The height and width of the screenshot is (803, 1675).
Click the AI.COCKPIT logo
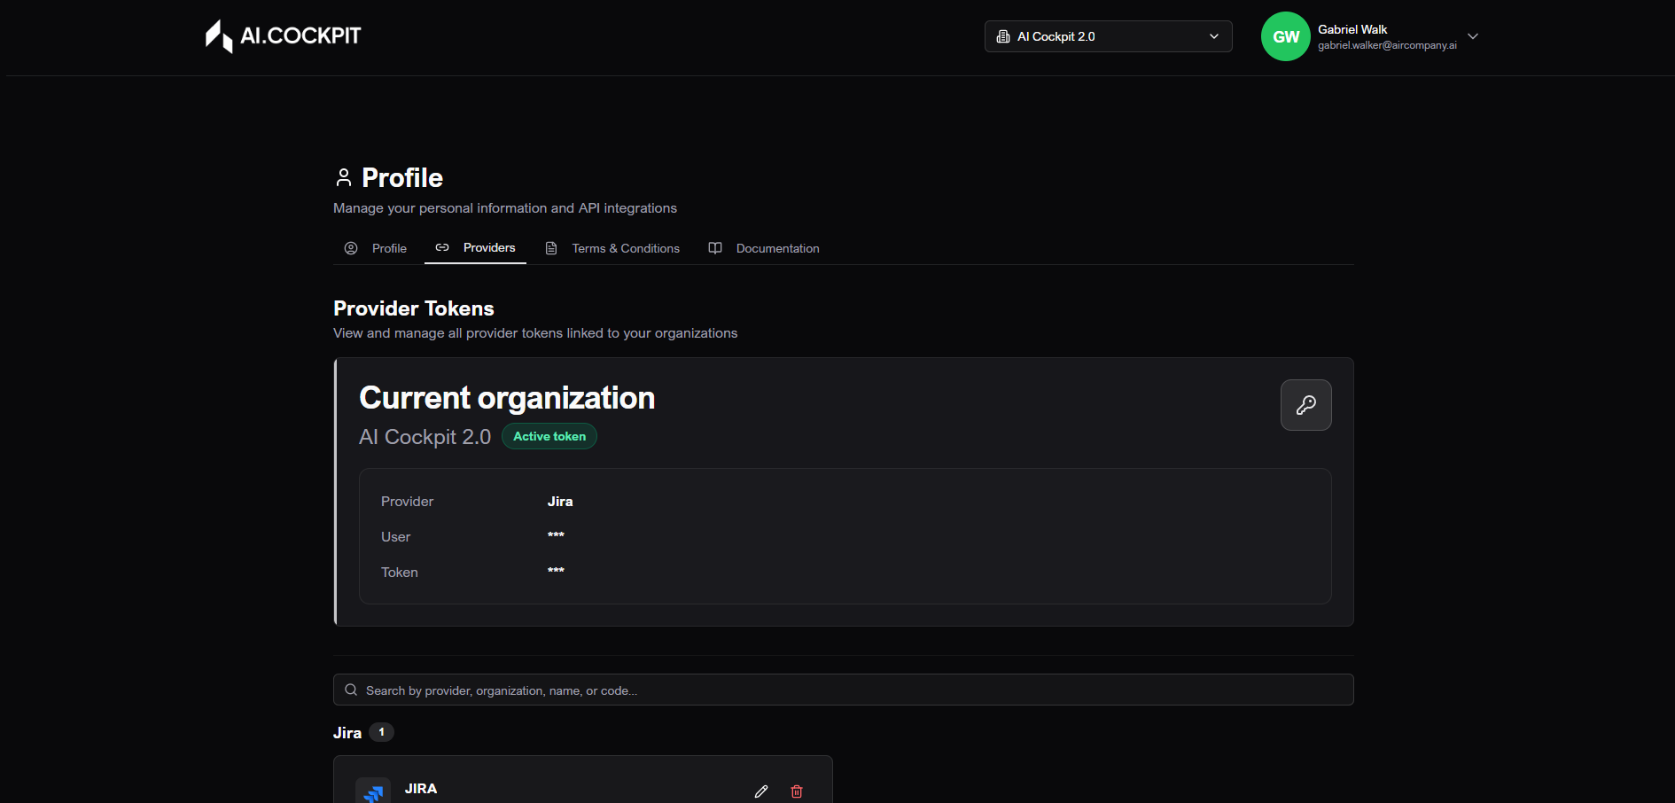pos(283,36)
